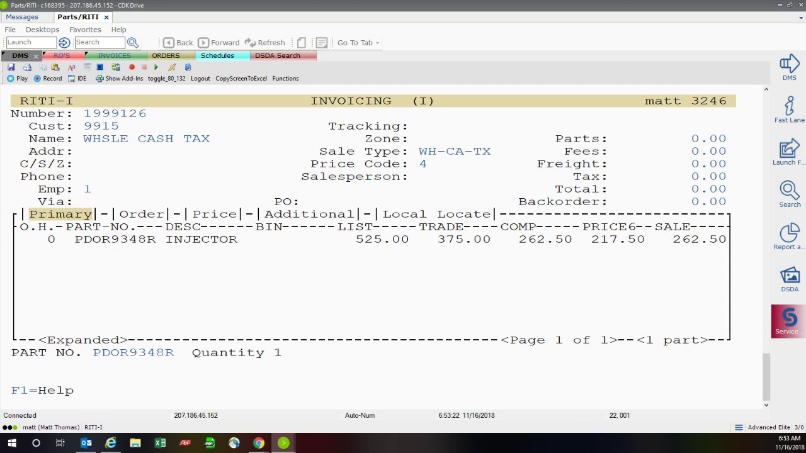Click the green play arrow toolbar icon
Screen dimensions: 806x453
[156, 67]
